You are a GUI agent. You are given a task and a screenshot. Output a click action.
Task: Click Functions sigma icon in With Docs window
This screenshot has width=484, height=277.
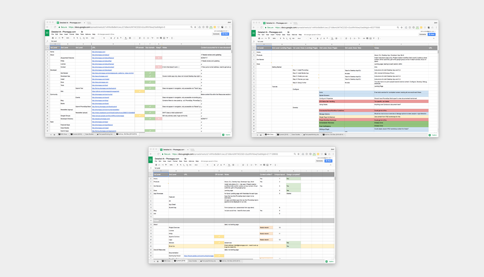[378, 38]
